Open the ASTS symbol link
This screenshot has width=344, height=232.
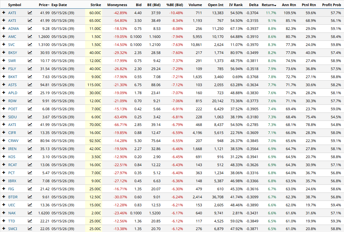pos(12,85)
